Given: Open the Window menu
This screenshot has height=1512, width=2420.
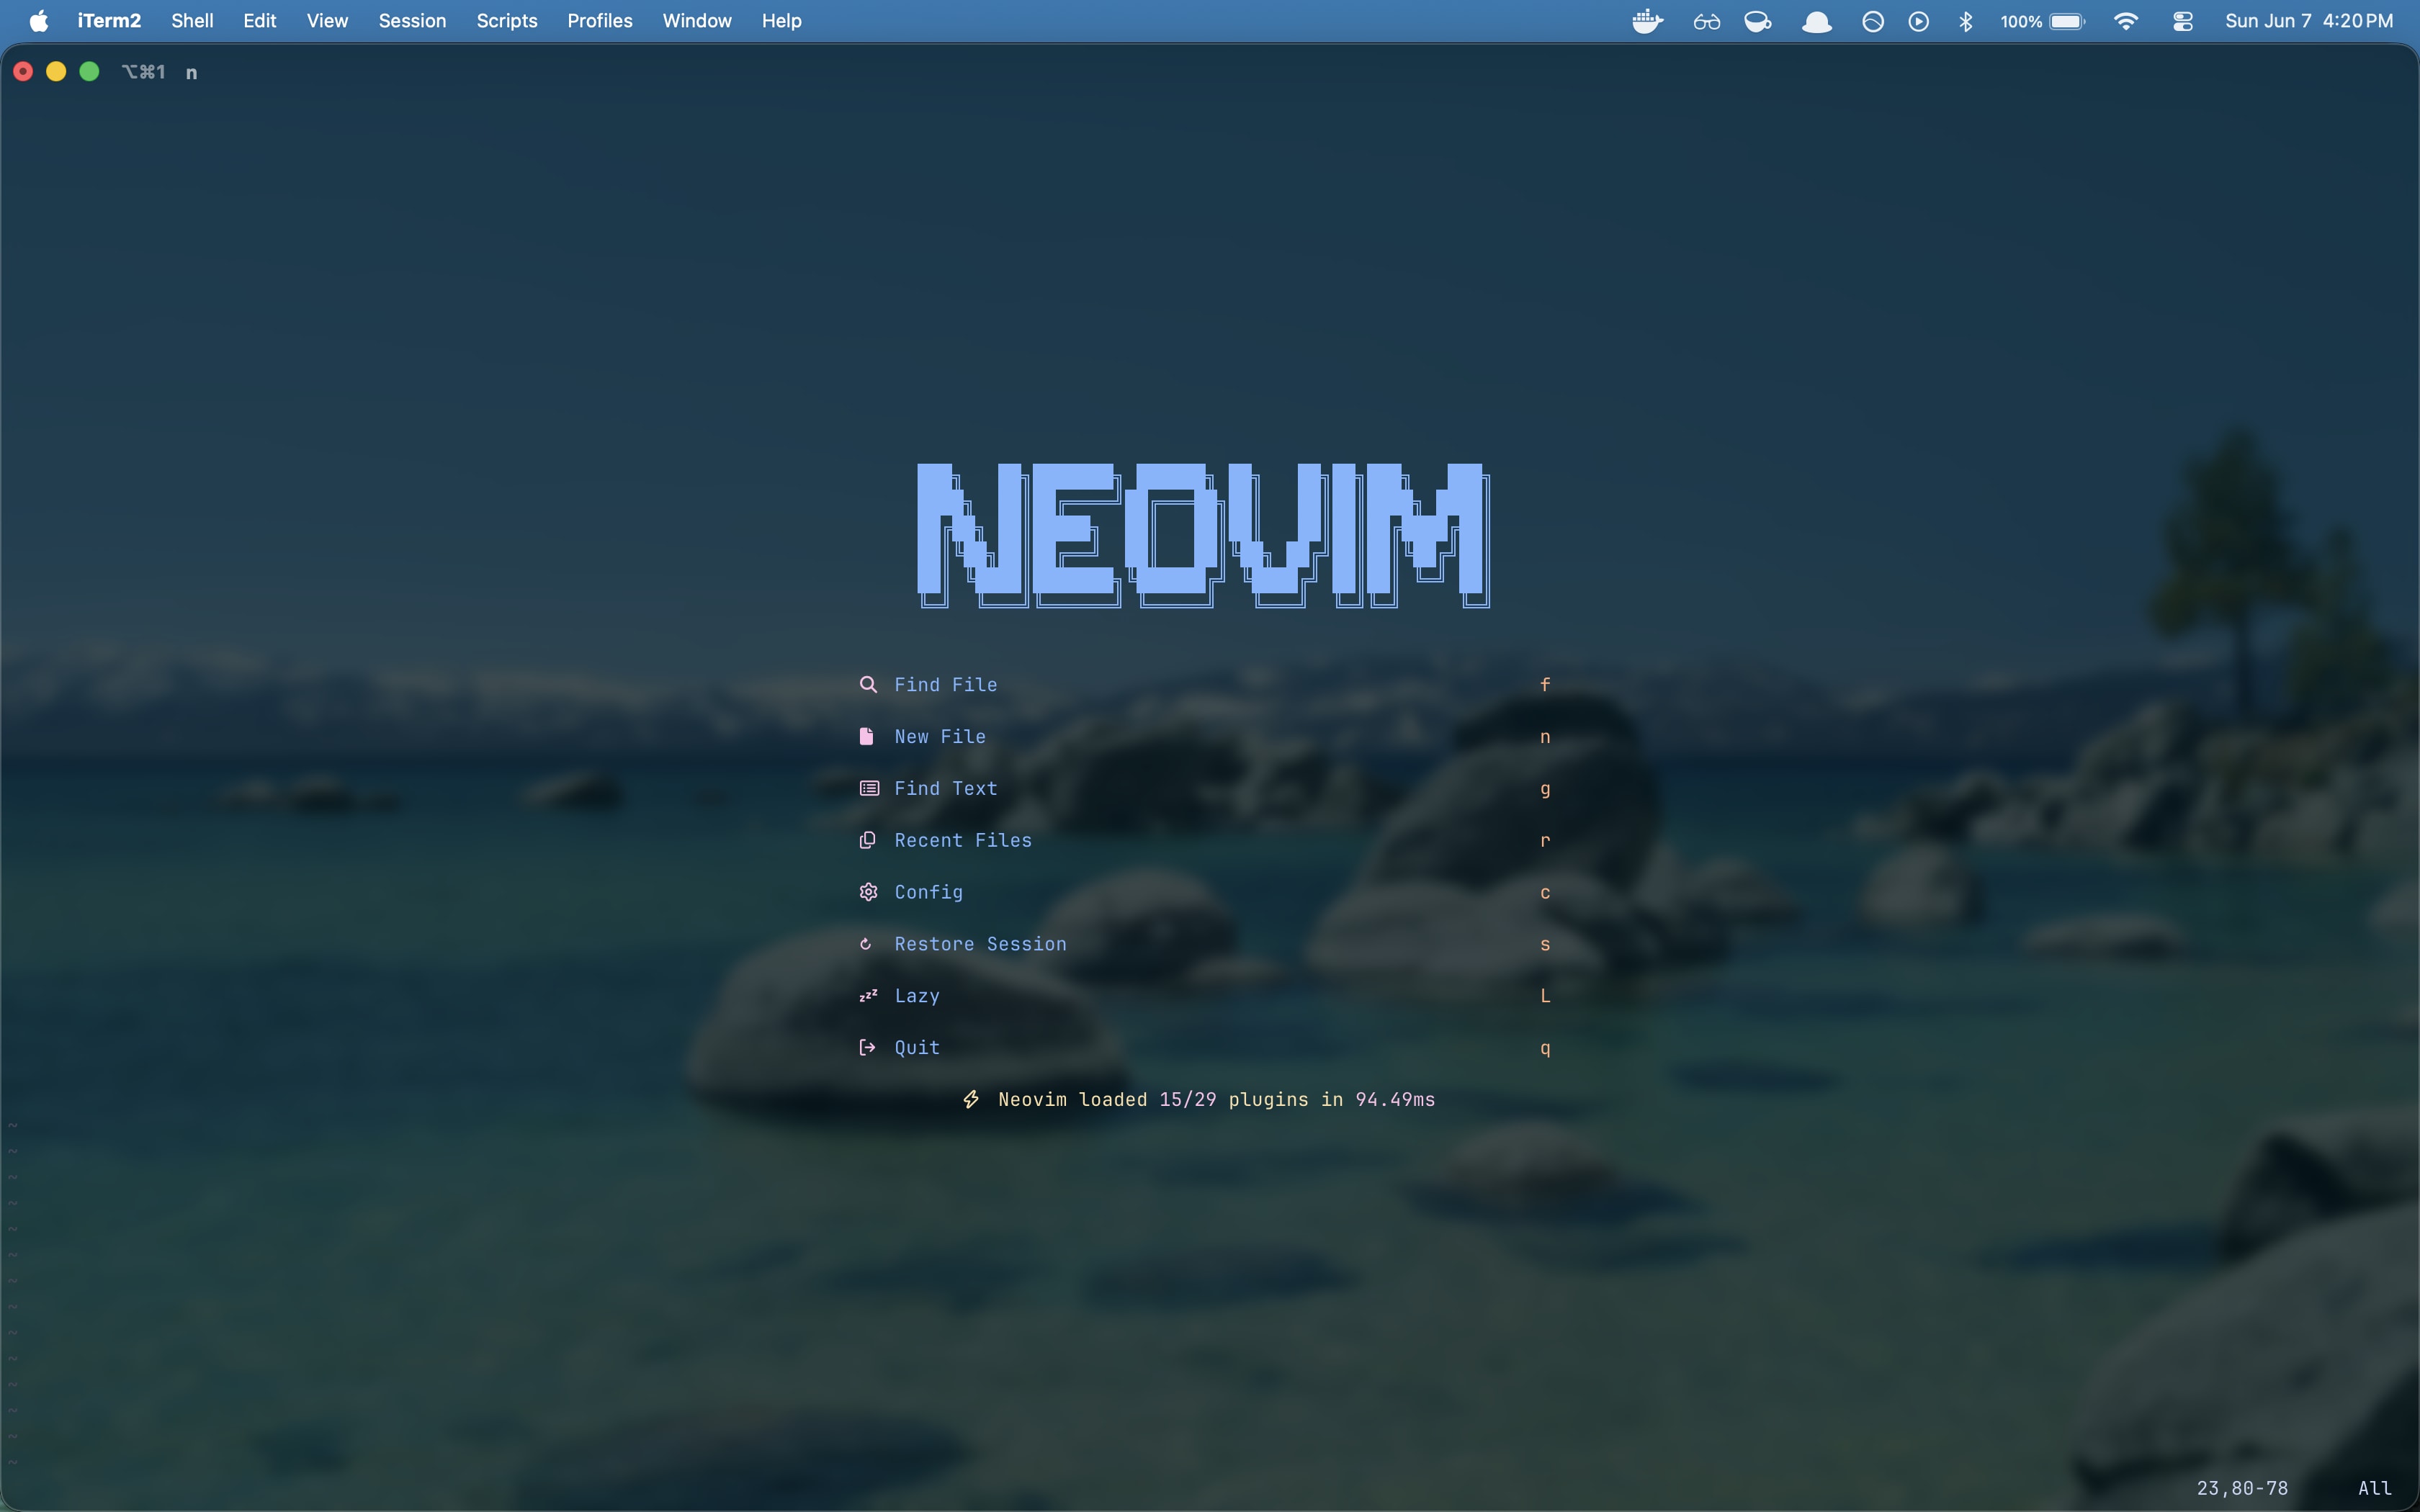Looking at the screenshot, I should 697,21.
